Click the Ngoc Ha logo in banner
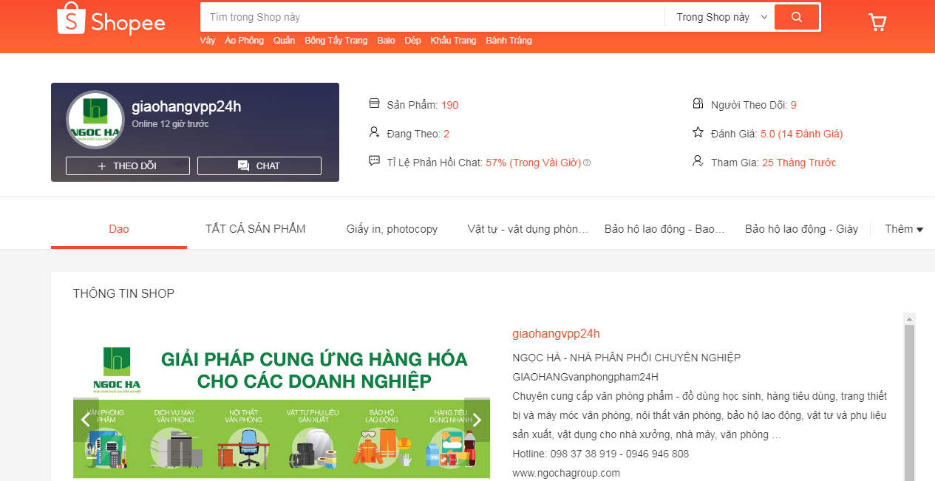 point(117,369)
